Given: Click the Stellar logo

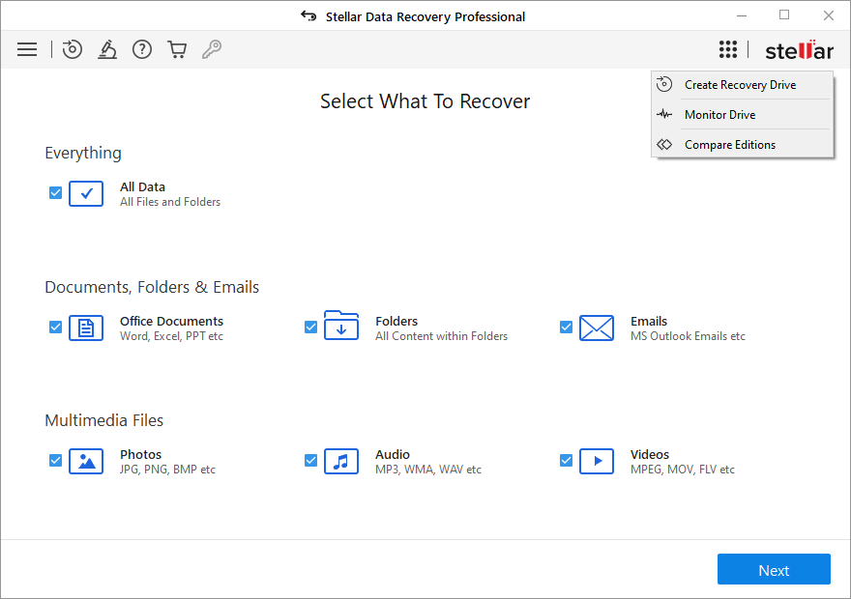Looking at the screenshot, I should (x=799, y=50).
